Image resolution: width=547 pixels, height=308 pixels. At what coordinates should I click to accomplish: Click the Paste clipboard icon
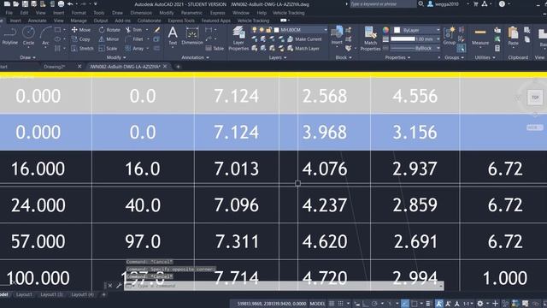pos(513,36)
